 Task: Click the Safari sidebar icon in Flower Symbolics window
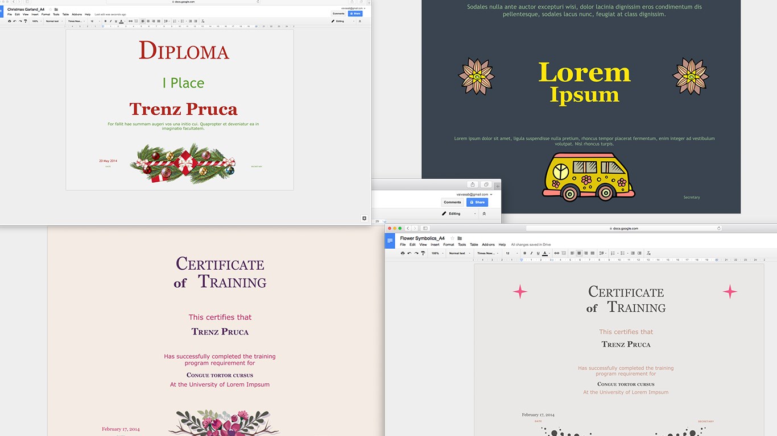click(425, 228)
